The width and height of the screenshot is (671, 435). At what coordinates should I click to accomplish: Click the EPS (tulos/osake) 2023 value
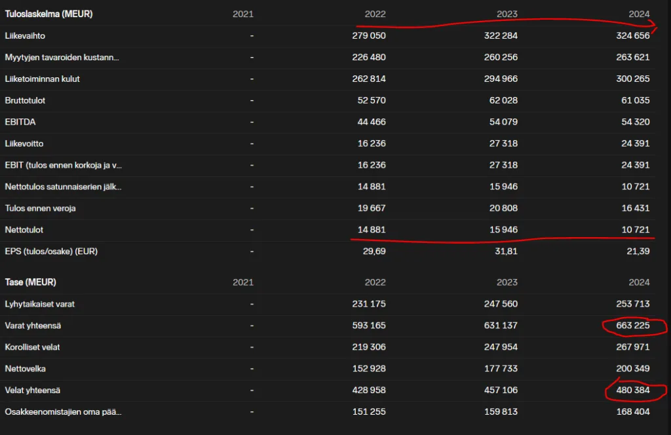coord(506,252)
